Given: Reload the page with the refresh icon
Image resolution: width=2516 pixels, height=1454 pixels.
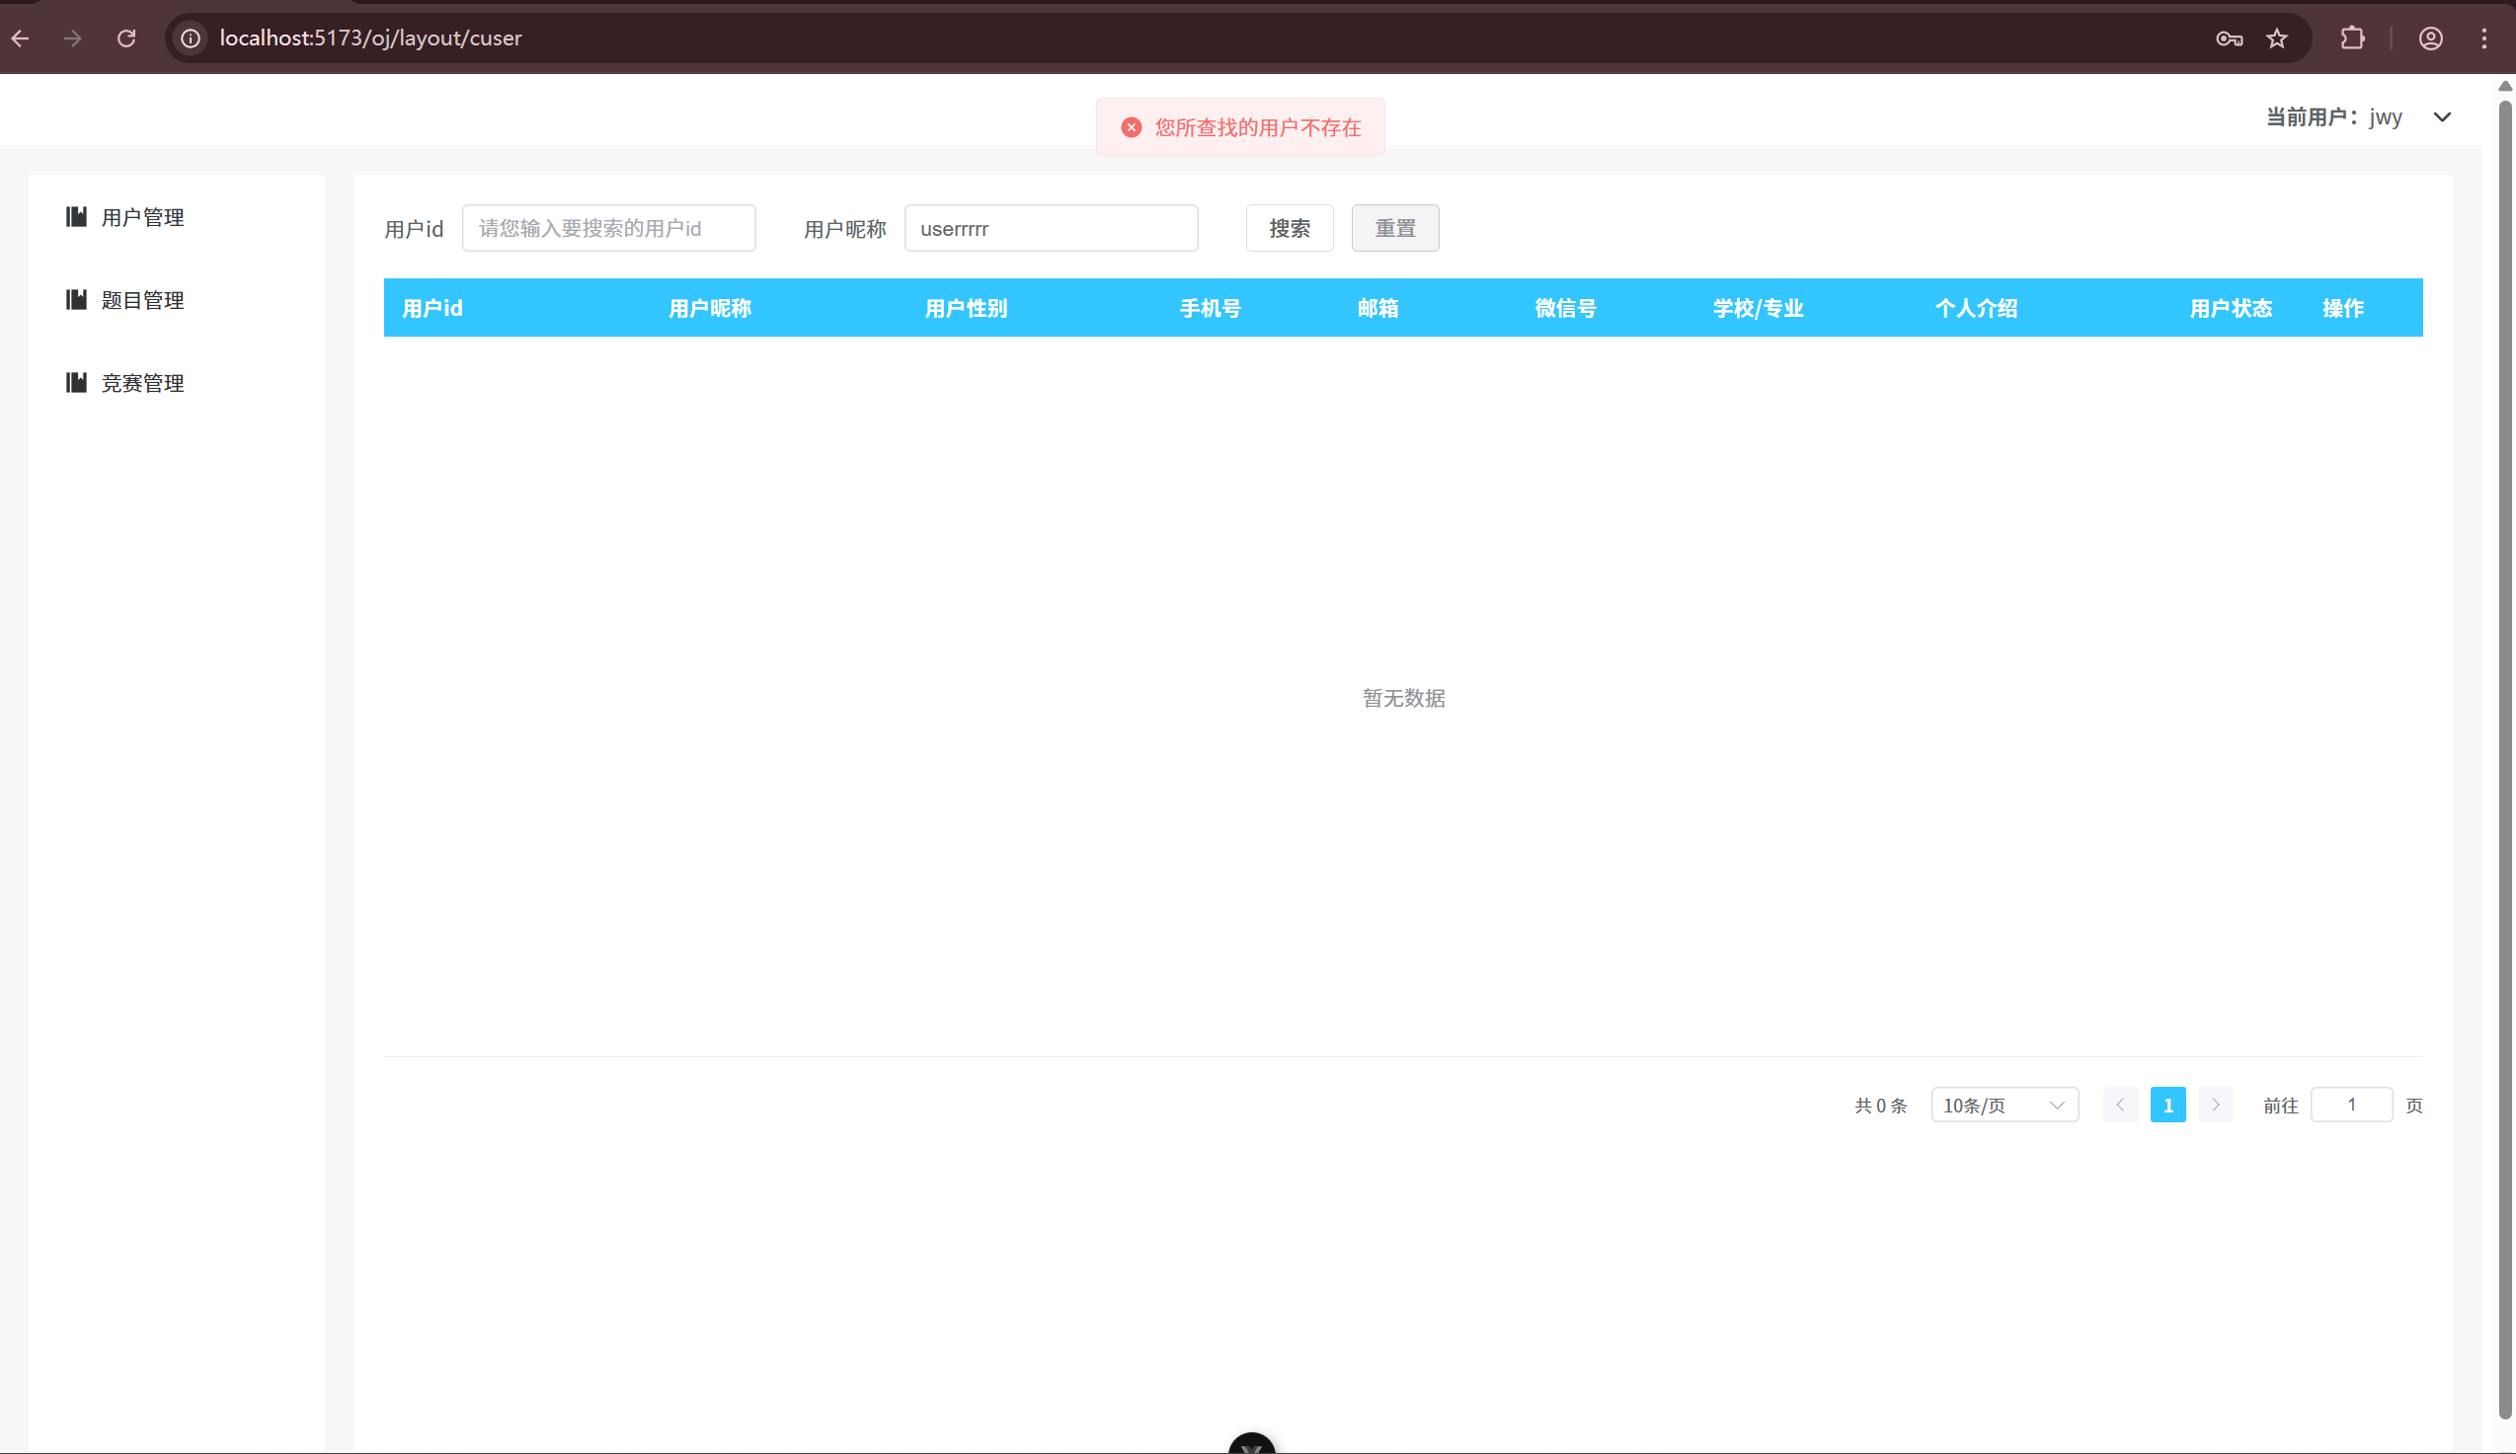Looking at the screenshot, I should tap(126, 38).
